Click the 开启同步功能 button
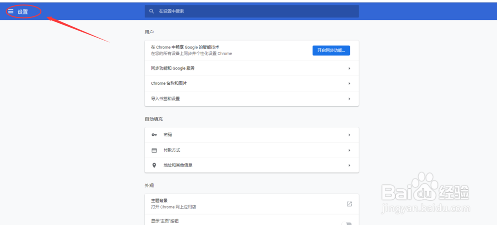 click(331, 50)
